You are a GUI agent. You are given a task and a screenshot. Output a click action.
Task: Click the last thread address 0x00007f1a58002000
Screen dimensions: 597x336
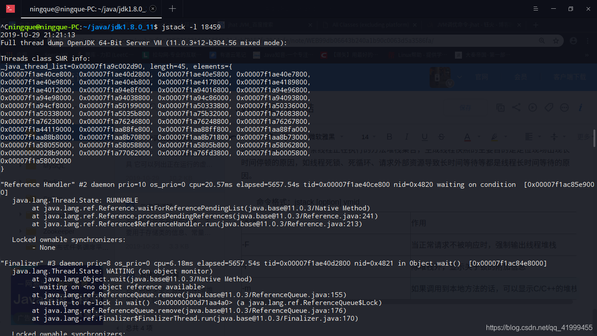pyautogui.click(x=36, y=161)
